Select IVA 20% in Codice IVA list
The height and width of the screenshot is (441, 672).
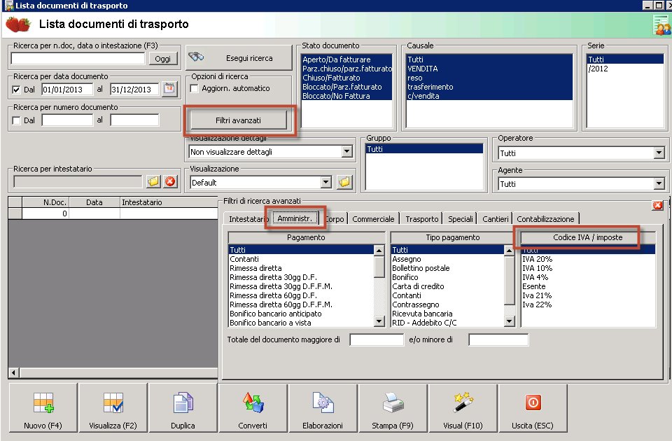click(588, 259)
